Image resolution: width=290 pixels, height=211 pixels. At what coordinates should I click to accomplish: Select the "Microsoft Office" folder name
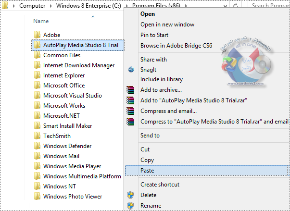[64, 86]
